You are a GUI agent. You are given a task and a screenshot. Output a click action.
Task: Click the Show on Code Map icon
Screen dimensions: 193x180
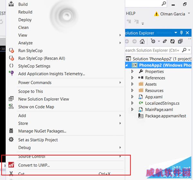[11, 107]
